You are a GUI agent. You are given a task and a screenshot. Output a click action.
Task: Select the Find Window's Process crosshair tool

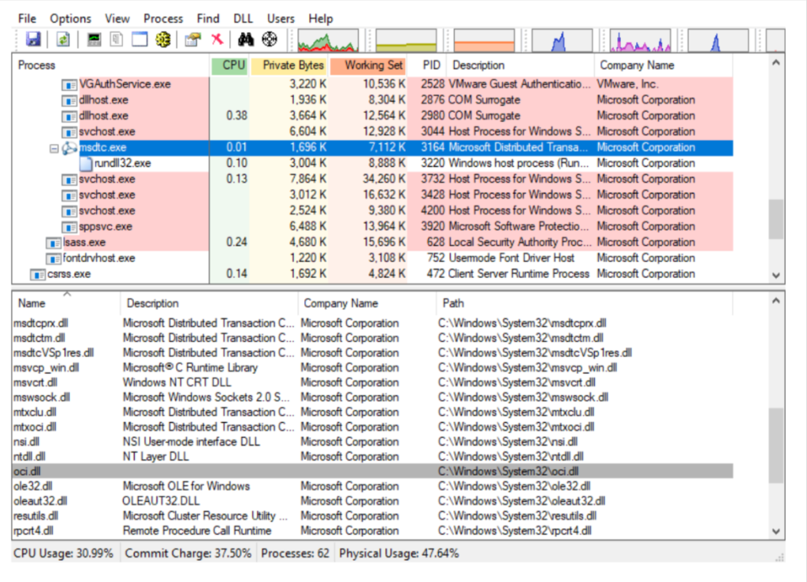(x=270, y=39)
